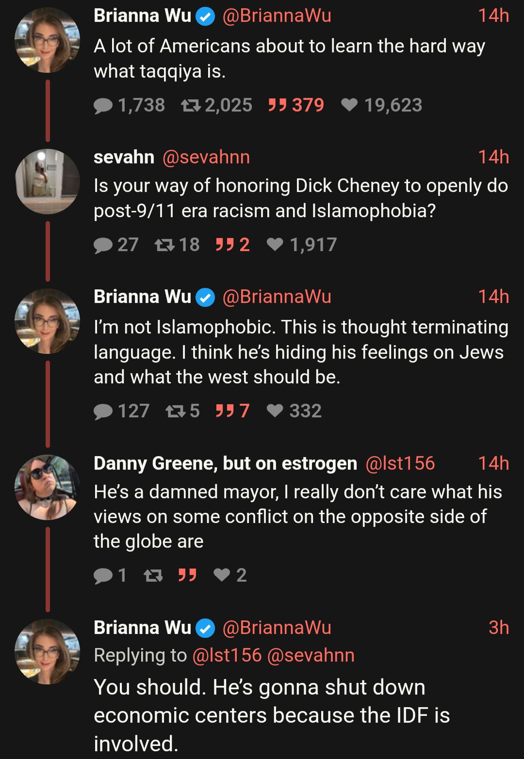Click reply icon on the taqqiya tweet
524x759 pixels.
[x=103, y=105]
